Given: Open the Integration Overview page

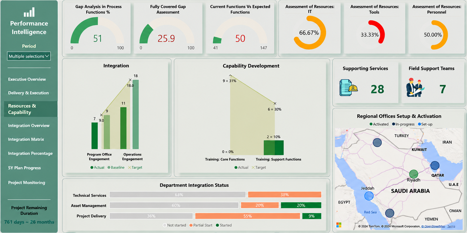Looking at the screenshot, I should pos(29,126).
